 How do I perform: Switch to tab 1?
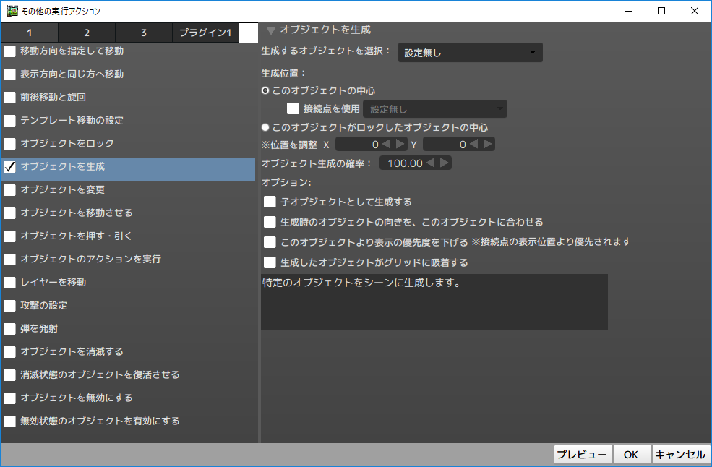(x=30, y=33)
